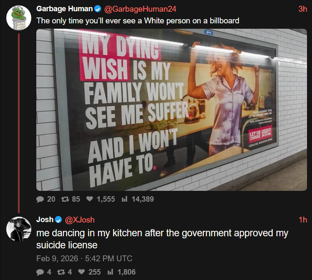Like the billboard post with 1,555 likes

tap(90, 199)
